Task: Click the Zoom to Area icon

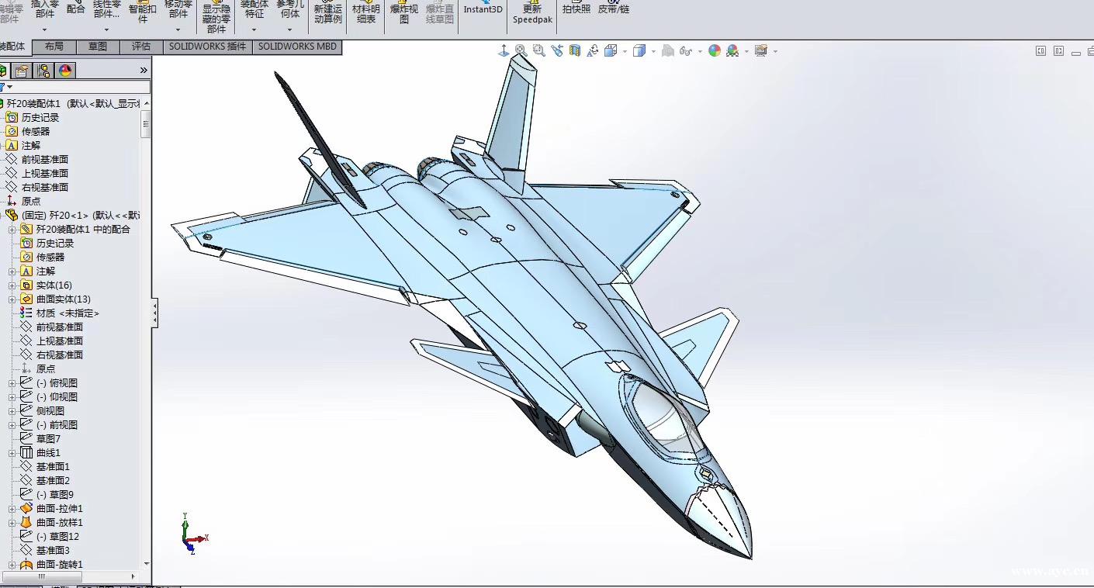Action: [538, 51]
